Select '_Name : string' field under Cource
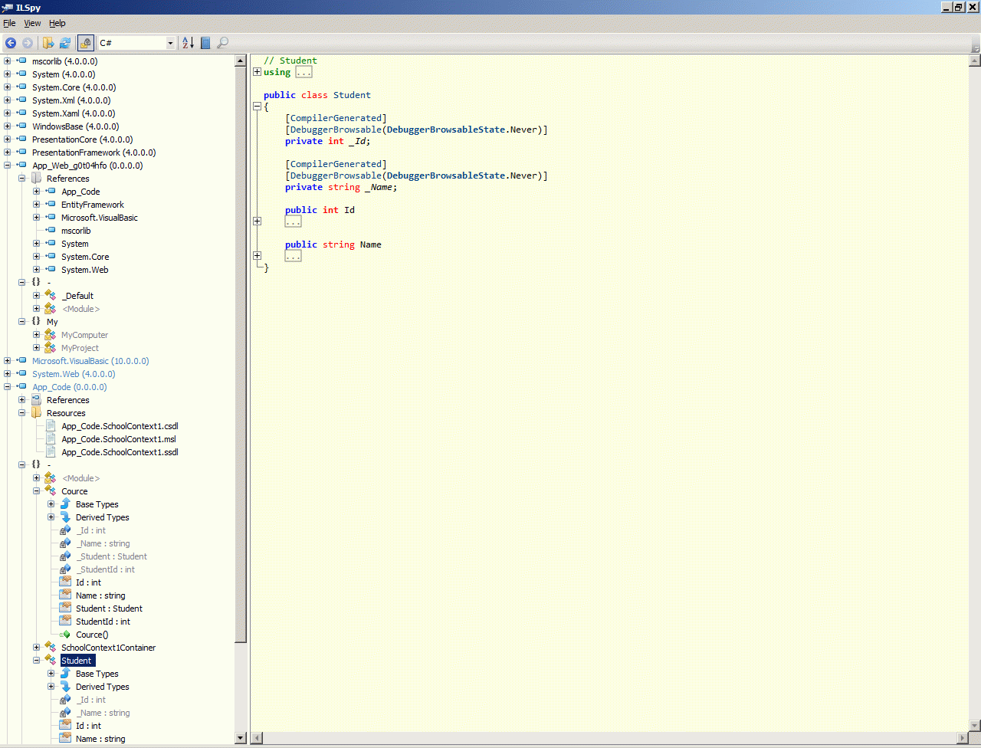This screenshot has width=981, height=748. point(103,543)
